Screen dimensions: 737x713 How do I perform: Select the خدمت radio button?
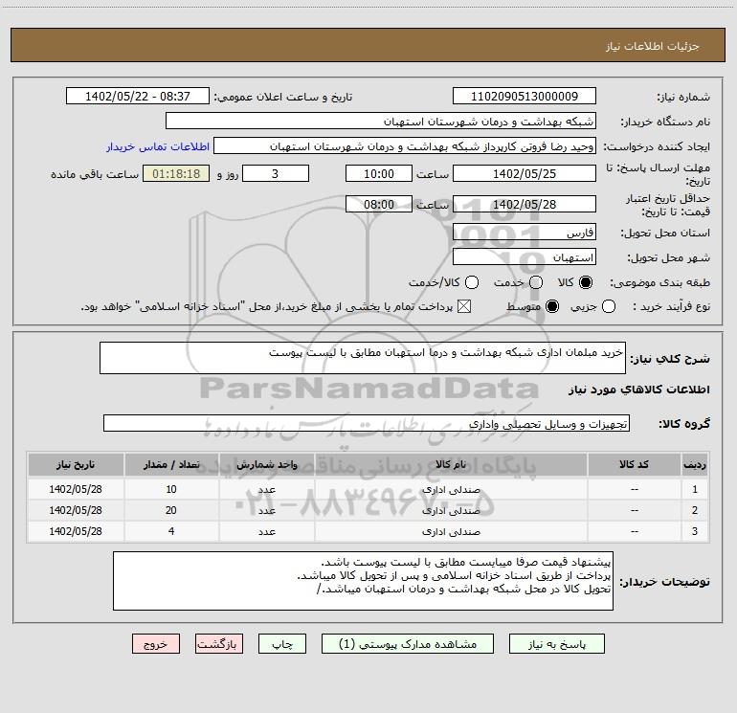coord(536,282)
